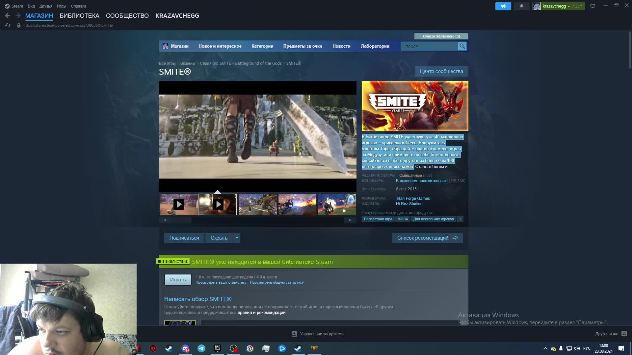Screen dimensions: 632x355
Task: Reload the store page
Action: 8,25
